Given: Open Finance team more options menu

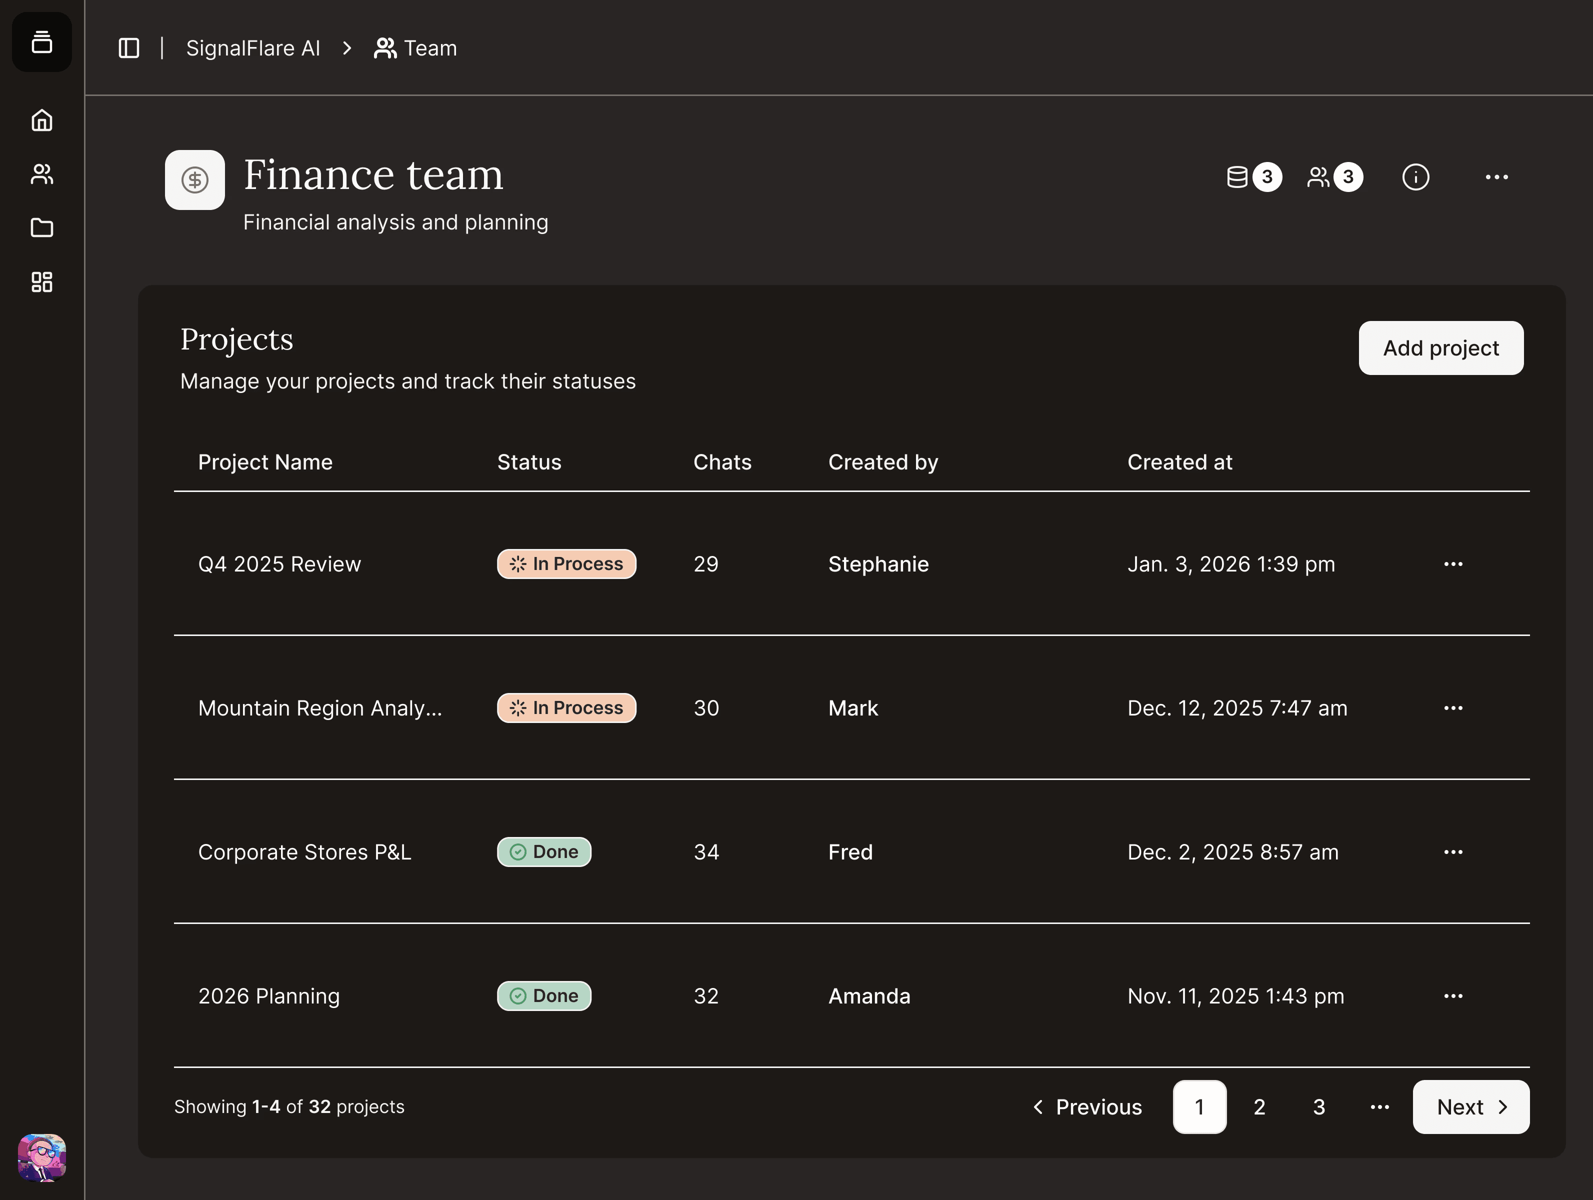Looking at the screenshot, I should point(1496,177).
